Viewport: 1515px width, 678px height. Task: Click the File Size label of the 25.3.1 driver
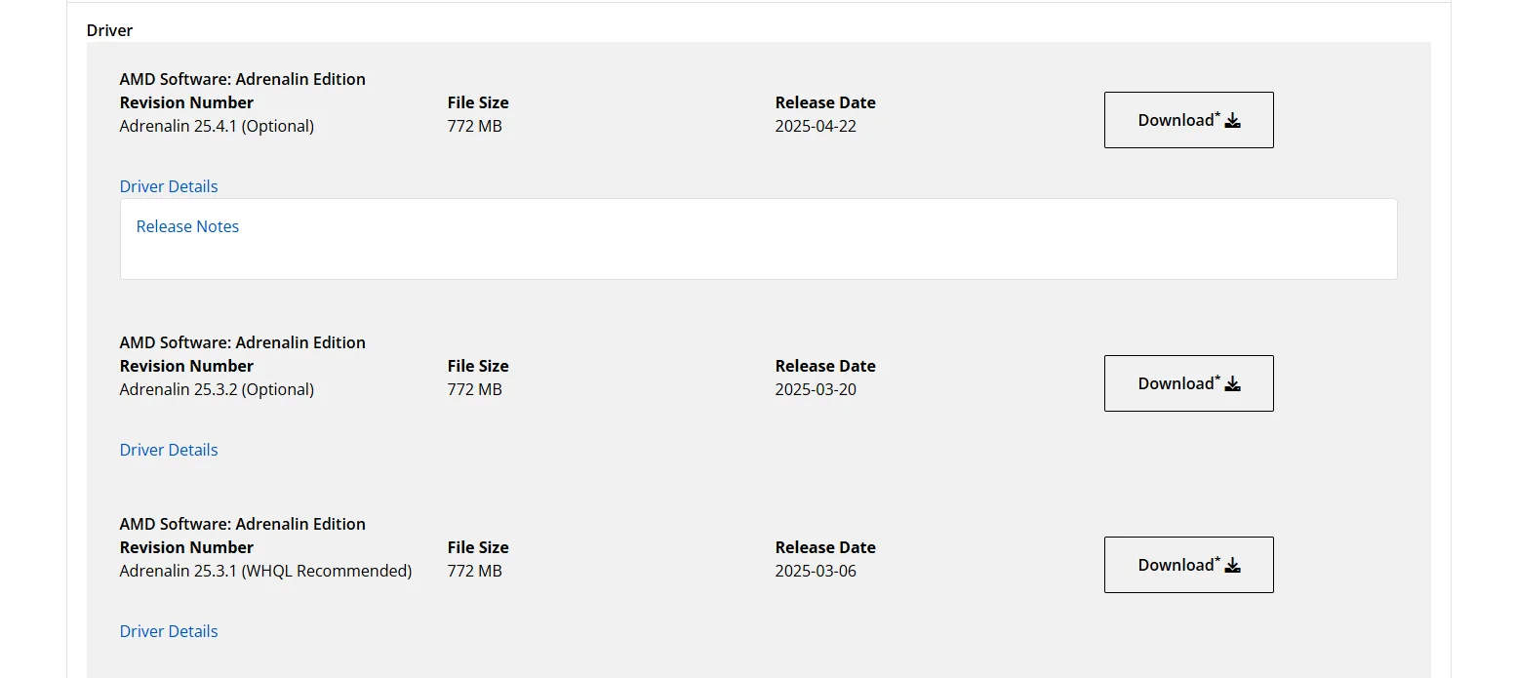click(x=478, y=547)
